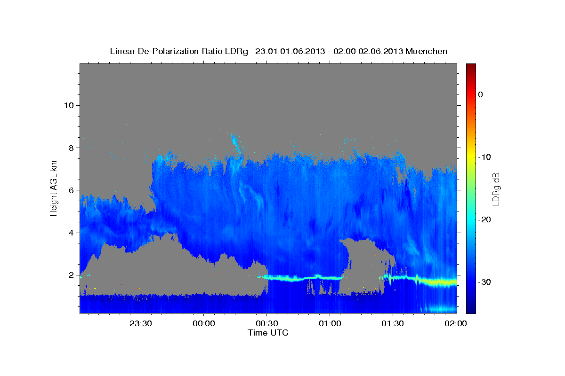Click the date range text "23:01 01.06.2013 - 02:00 02.06.2013"

click(329, 51)
